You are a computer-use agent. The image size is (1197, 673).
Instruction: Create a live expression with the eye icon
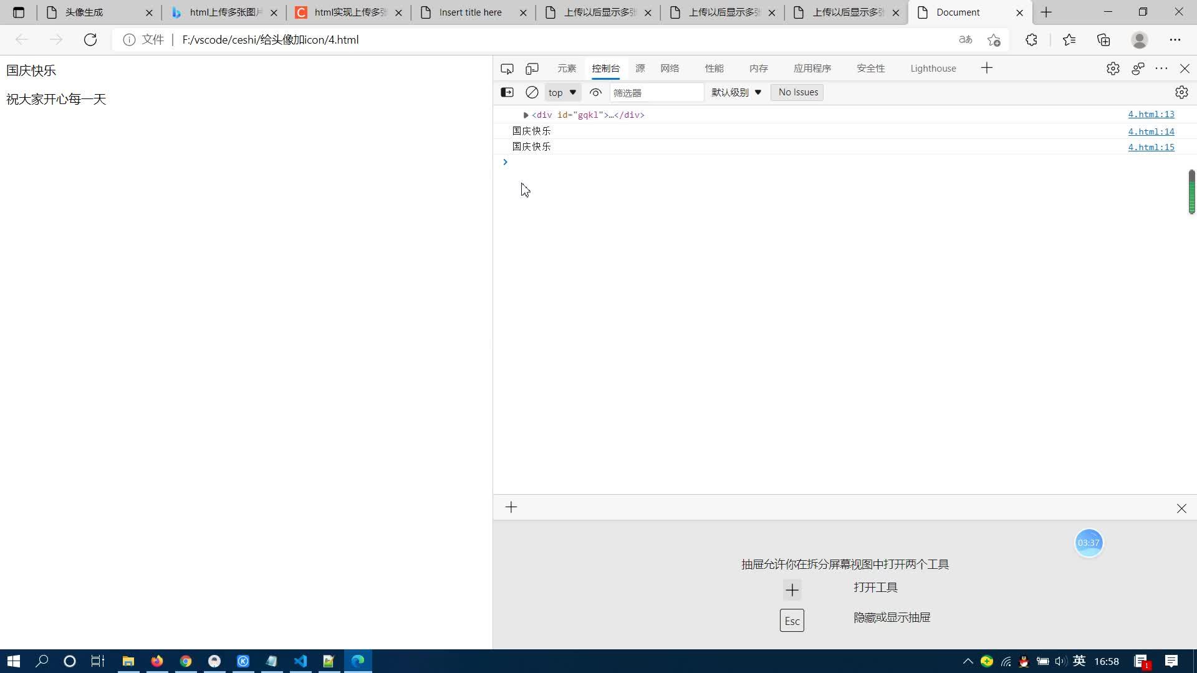pos(595,92)
